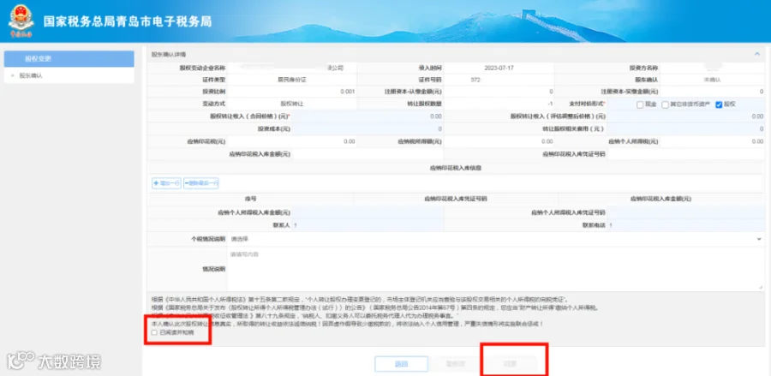This screenshot has height=376, width=771.
Task: Click the 联系电话 input field
Action: (686, 225)
